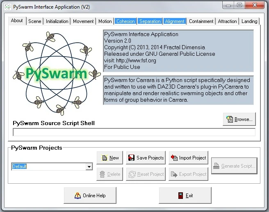Image resolution: width=269 pixels, height=212 pixels.
Task: Go to the Attraction tab
Action: [227, 21]
